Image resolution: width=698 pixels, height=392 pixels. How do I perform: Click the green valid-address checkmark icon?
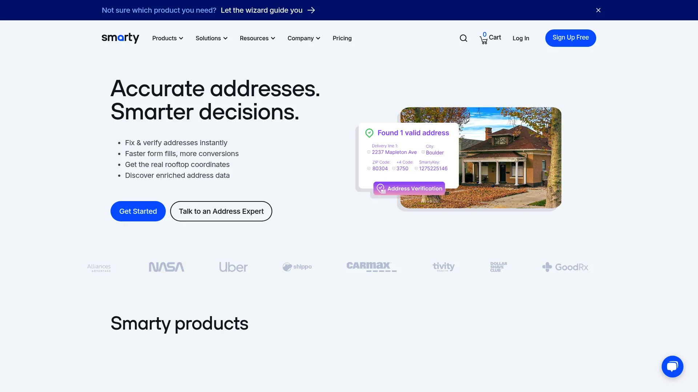click(x=369, y=133)
